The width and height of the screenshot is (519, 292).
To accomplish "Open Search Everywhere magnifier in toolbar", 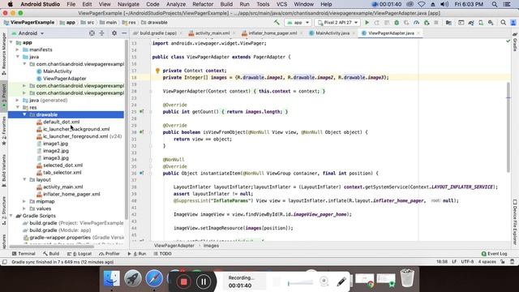I will (x=503, y=23).
